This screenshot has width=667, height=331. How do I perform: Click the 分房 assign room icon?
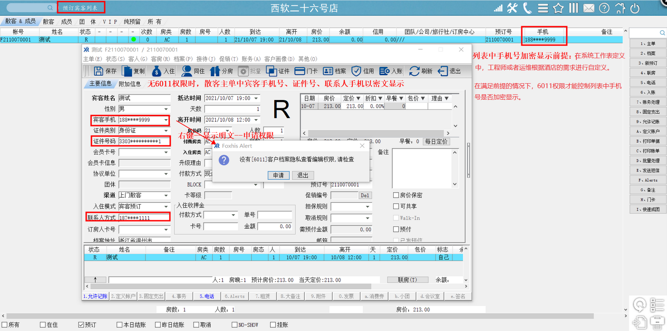point(214,71)
